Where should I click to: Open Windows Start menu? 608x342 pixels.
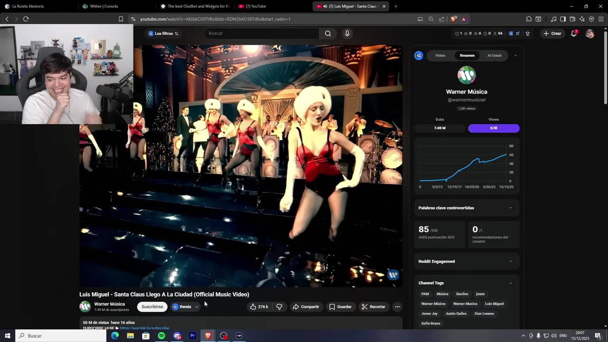[8, 336]
